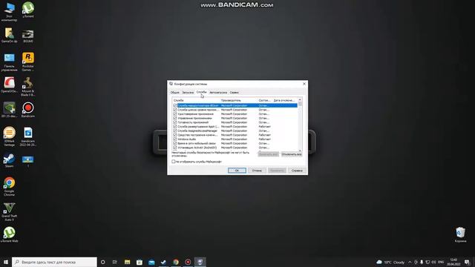Image resolution: width=475 pixels, height=267 pixels.
Task: Launch the Mount & Blade II desktop shortcut
Action: (28, 87)
